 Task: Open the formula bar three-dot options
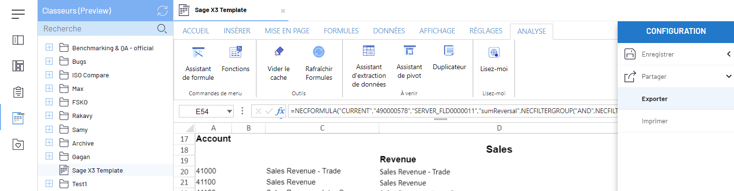click(x=242, y=111)
